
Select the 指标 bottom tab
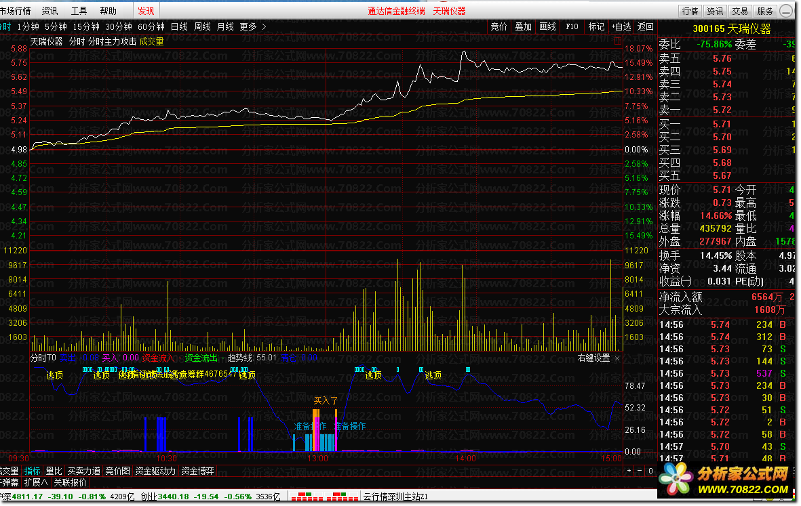32,471
